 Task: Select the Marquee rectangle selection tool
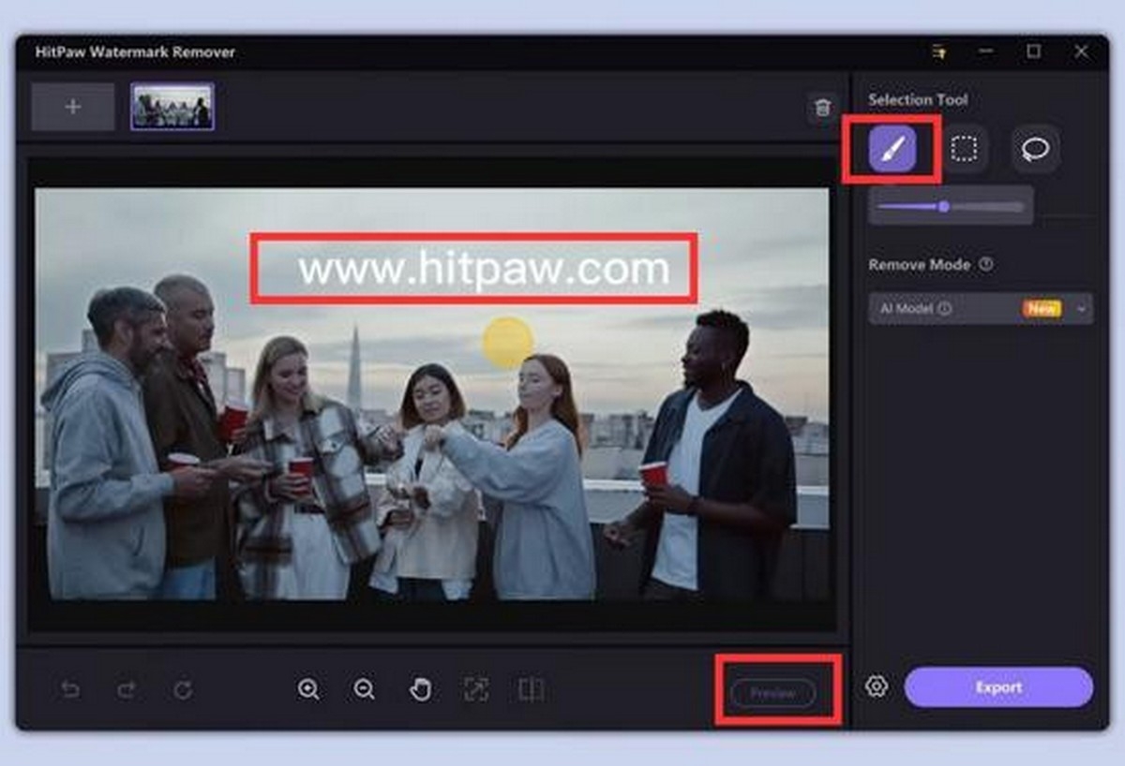964,149
